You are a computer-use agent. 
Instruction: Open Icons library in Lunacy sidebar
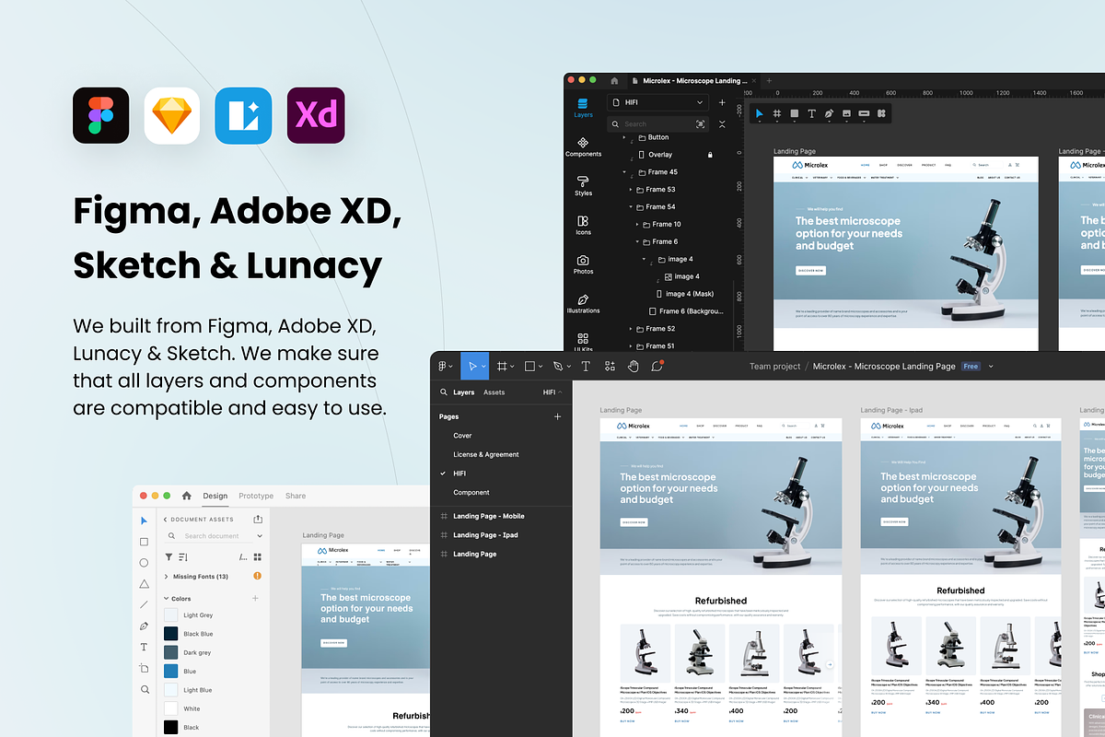tap(583, 226)
